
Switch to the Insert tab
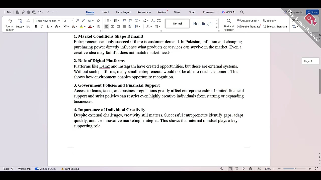tap(105, 12)
